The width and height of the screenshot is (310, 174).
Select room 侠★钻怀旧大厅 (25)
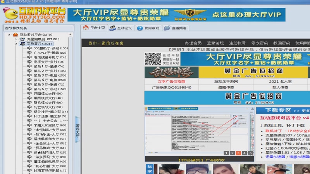tap(50, 152)
